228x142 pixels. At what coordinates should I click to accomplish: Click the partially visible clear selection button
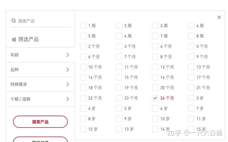pyautogui.click(x=40, y=139)
